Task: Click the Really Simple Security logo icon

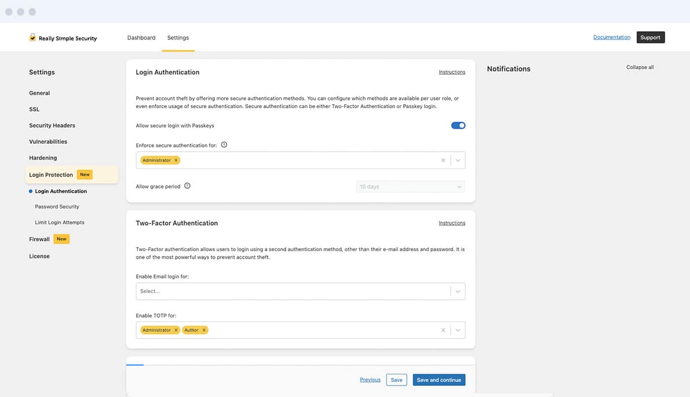Action: tap(32, 38)
